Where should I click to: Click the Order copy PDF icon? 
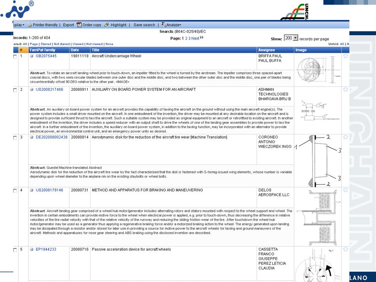pos(79,25)
